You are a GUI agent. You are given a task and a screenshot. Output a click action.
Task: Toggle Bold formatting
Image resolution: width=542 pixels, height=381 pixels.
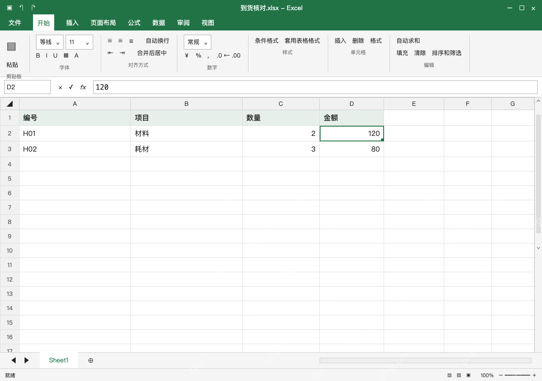tap(38, 55)
